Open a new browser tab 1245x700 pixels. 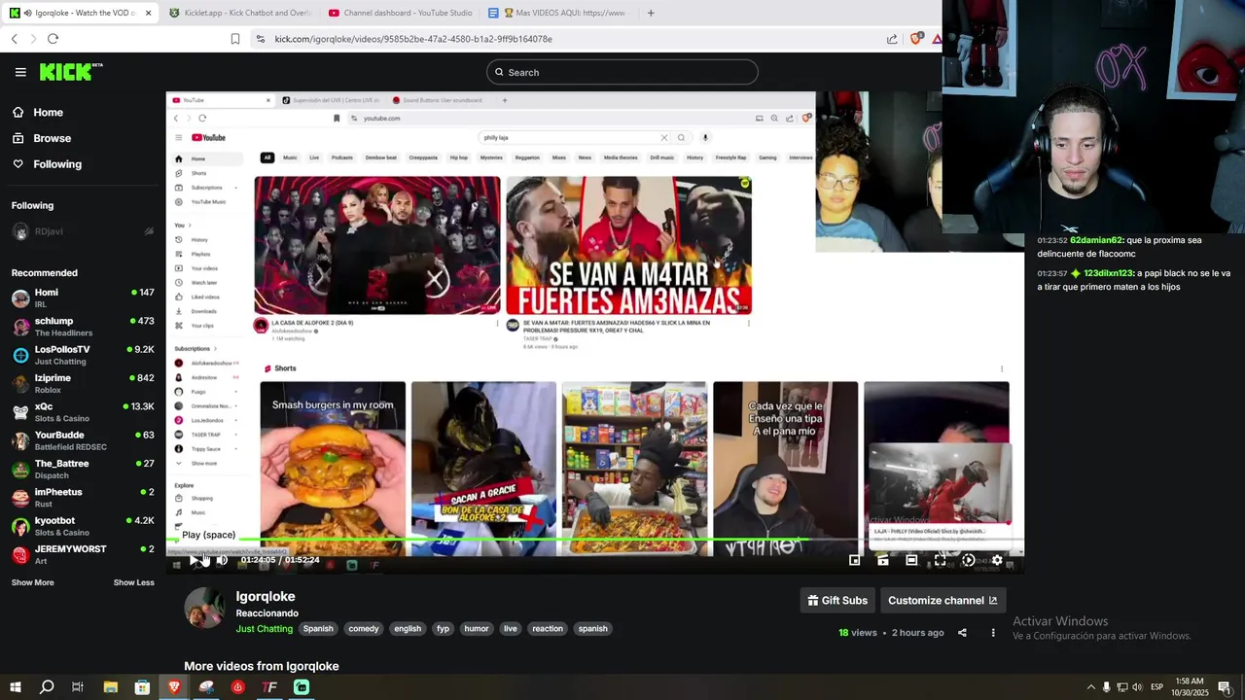pos(651,13)
